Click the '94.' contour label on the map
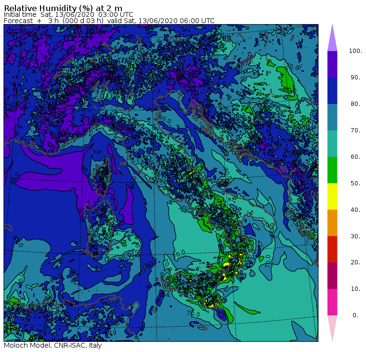366x352 pixels. [167, 295]
